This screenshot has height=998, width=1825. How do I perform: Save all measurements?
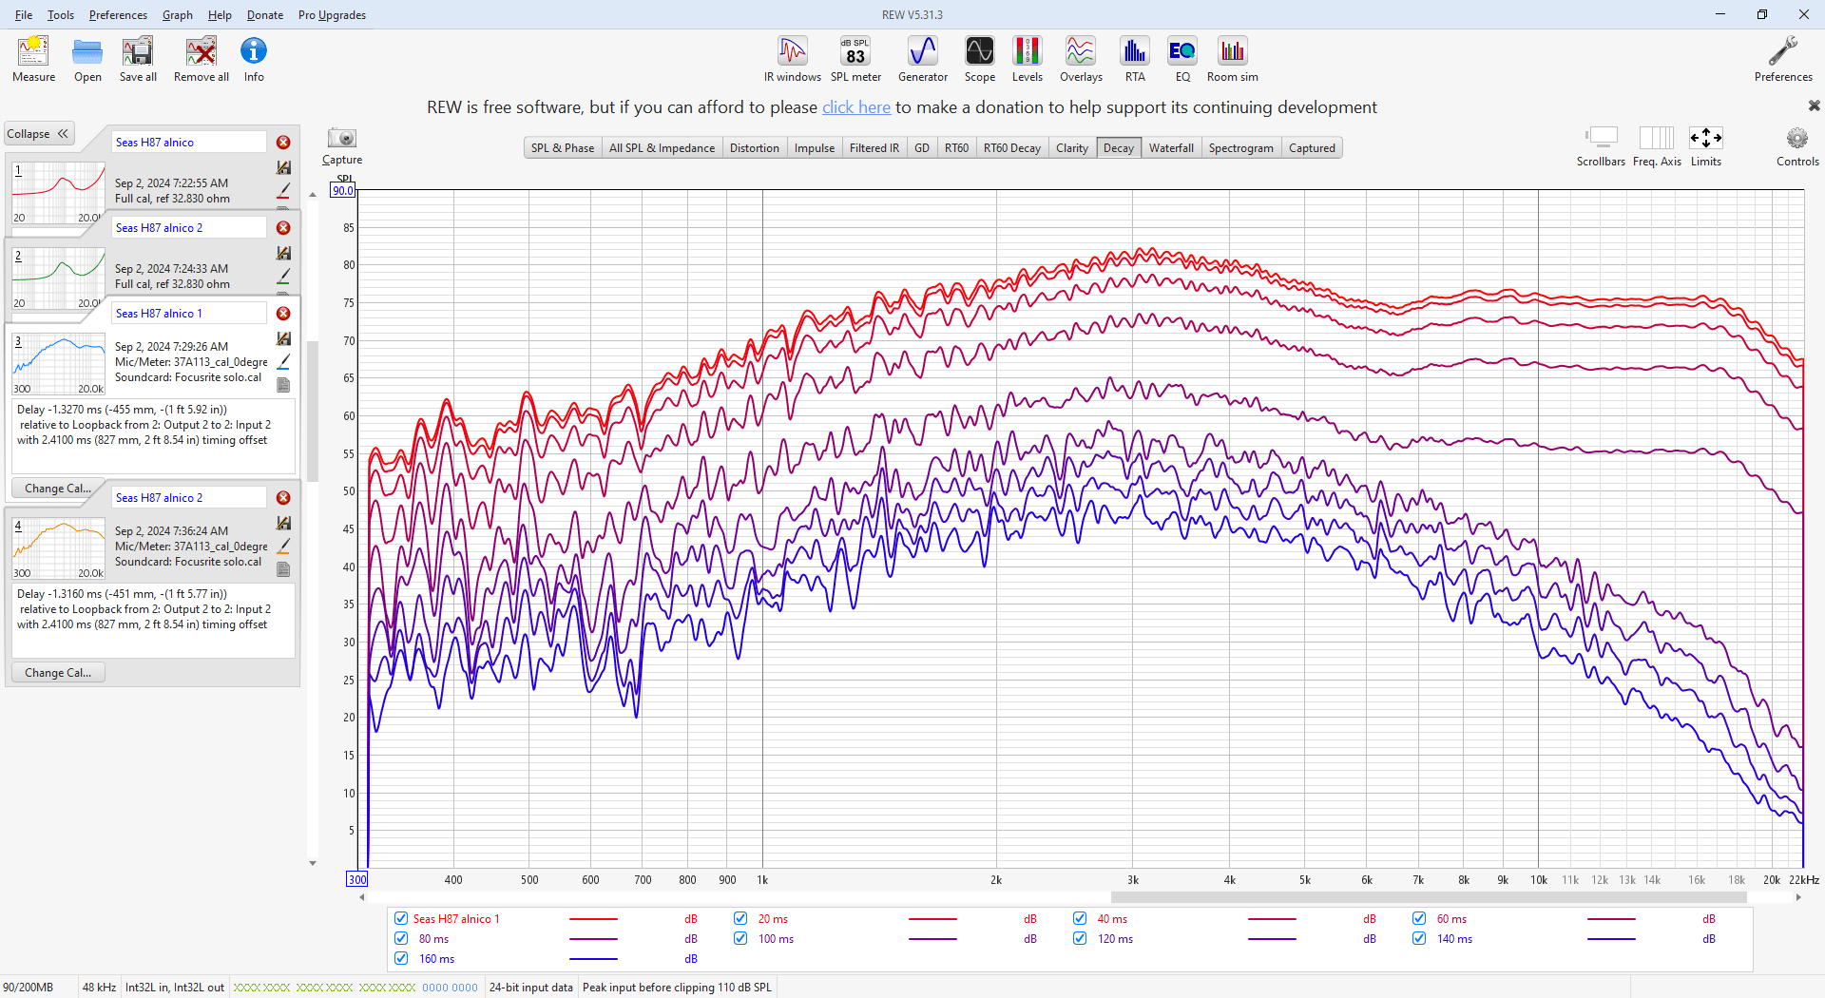point(138,59)
